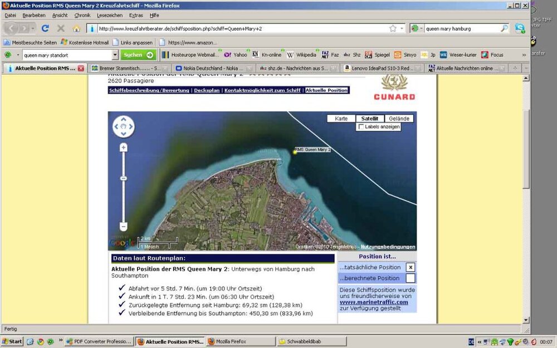
Task: Open the Hosteurope Webmail toolbar shortcut
Action: point(190,55)
